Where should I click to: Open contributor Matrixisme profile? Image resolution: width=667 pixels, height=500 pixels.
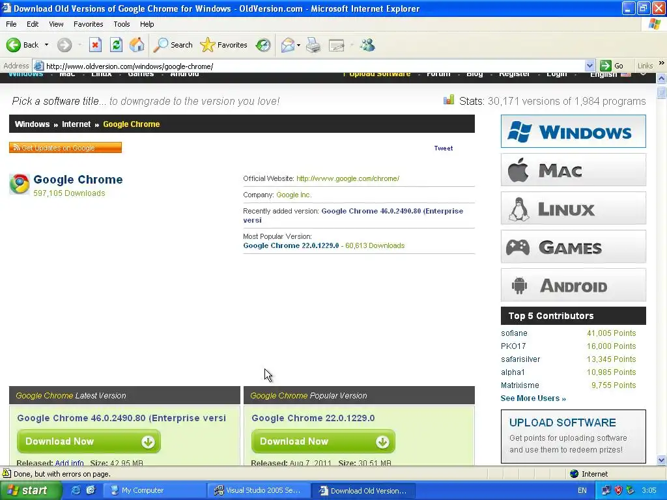520,385
